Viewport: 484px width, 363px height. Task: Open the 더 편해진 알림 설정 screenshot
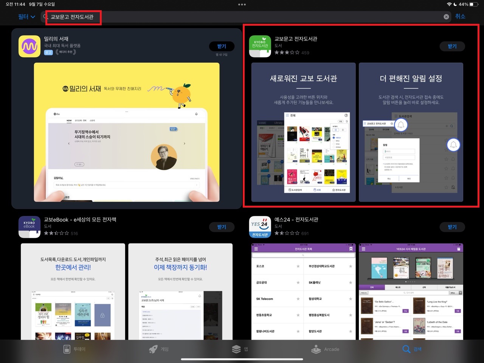click(411, 132)
